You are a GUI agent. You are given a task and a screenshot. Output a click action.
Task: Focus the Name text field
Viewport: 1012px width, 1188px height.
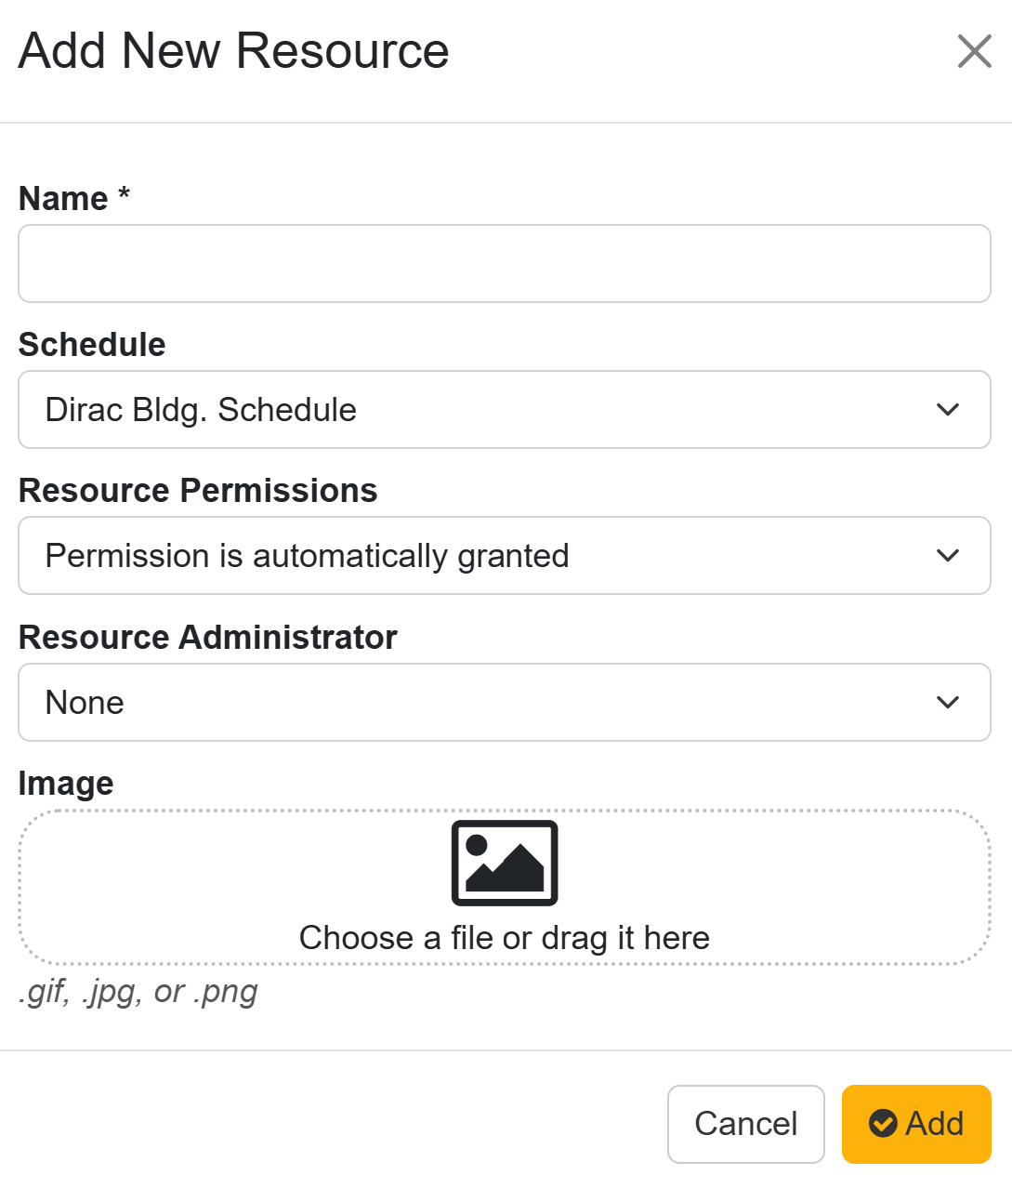pos(505,264)
